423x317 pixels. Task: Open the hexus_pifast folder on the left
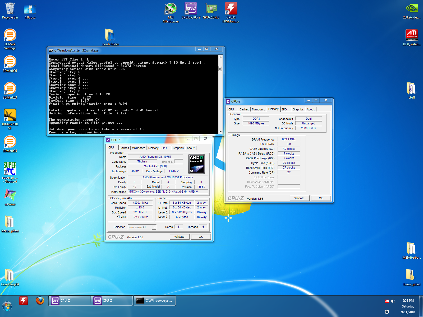click(10, 224)
